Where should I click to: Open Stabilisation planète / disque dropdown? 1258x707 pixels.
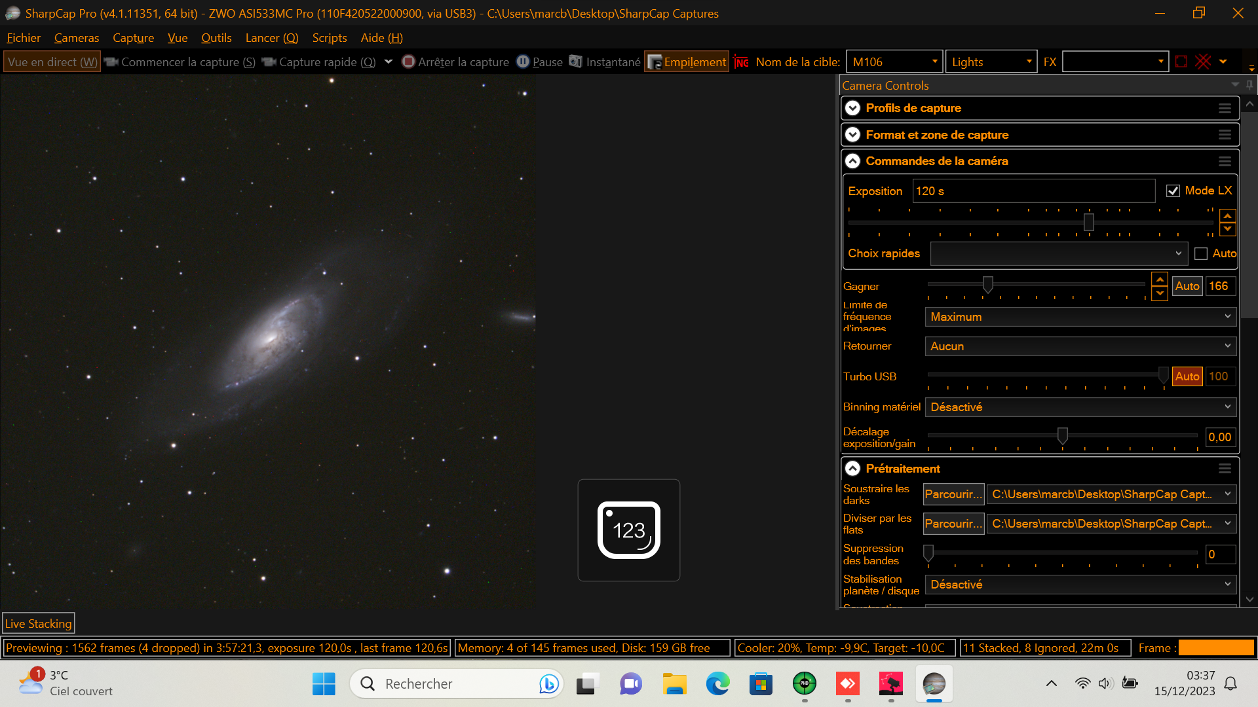(x=1080, y=585)
